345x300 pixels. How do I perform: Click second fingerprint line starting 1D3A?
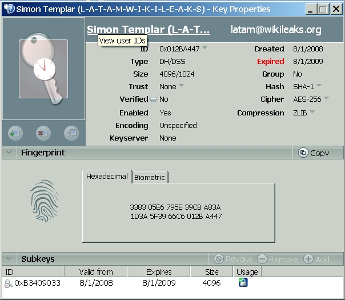click(176, 217)
